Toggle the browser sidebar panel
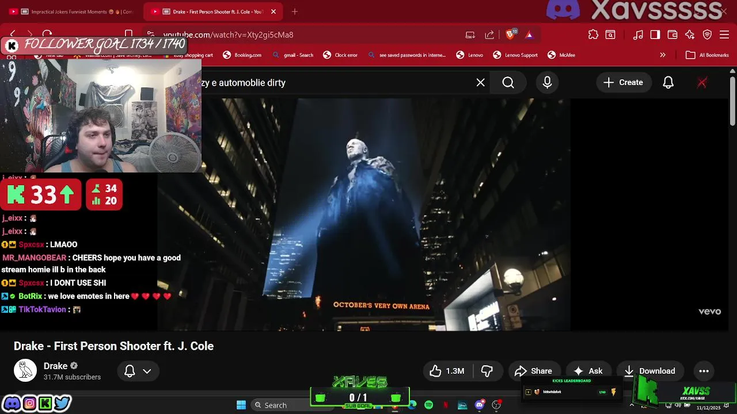This screenshot has width=737, height=414. [x=655, y=35]
